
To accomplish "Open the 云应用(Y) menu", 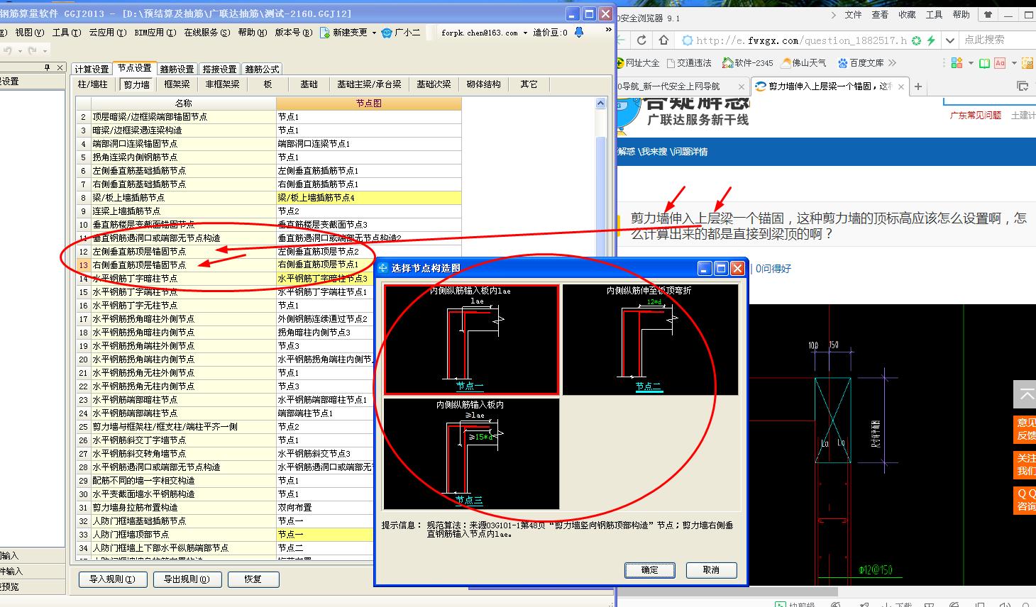I will coord(108,33).
